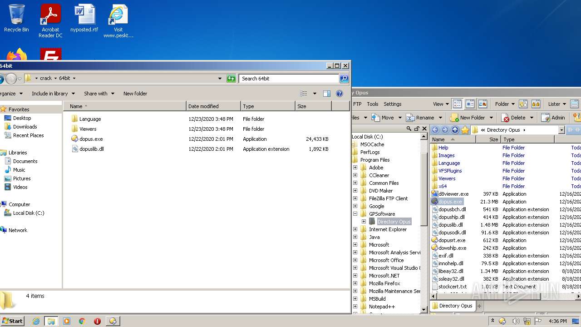The image size is (581, 327).
Task: Click the Rename button in Directory Opus
Action: (421, 118)
